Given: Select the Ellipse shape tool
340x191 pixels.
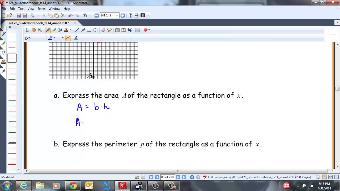Looking at the screenshot, I should click(95, 30).
